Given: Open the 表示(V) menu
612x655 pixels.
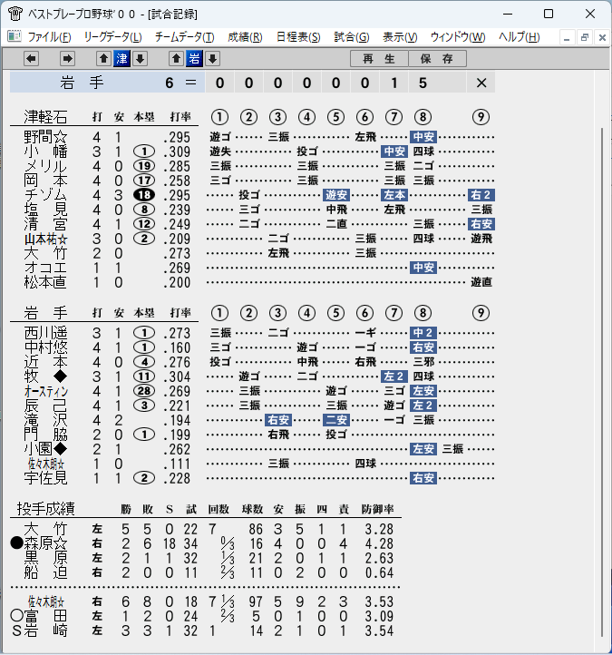Looking at the screenshot, I should (400, 37).
